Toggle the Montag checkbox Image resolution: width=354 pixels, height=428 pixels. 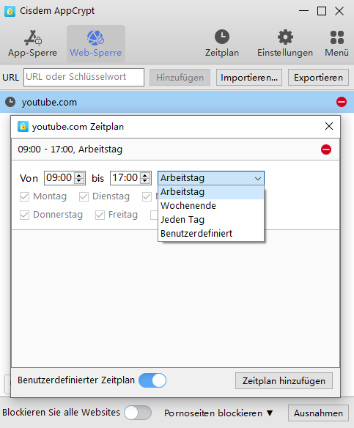click(x=25, y=196)
